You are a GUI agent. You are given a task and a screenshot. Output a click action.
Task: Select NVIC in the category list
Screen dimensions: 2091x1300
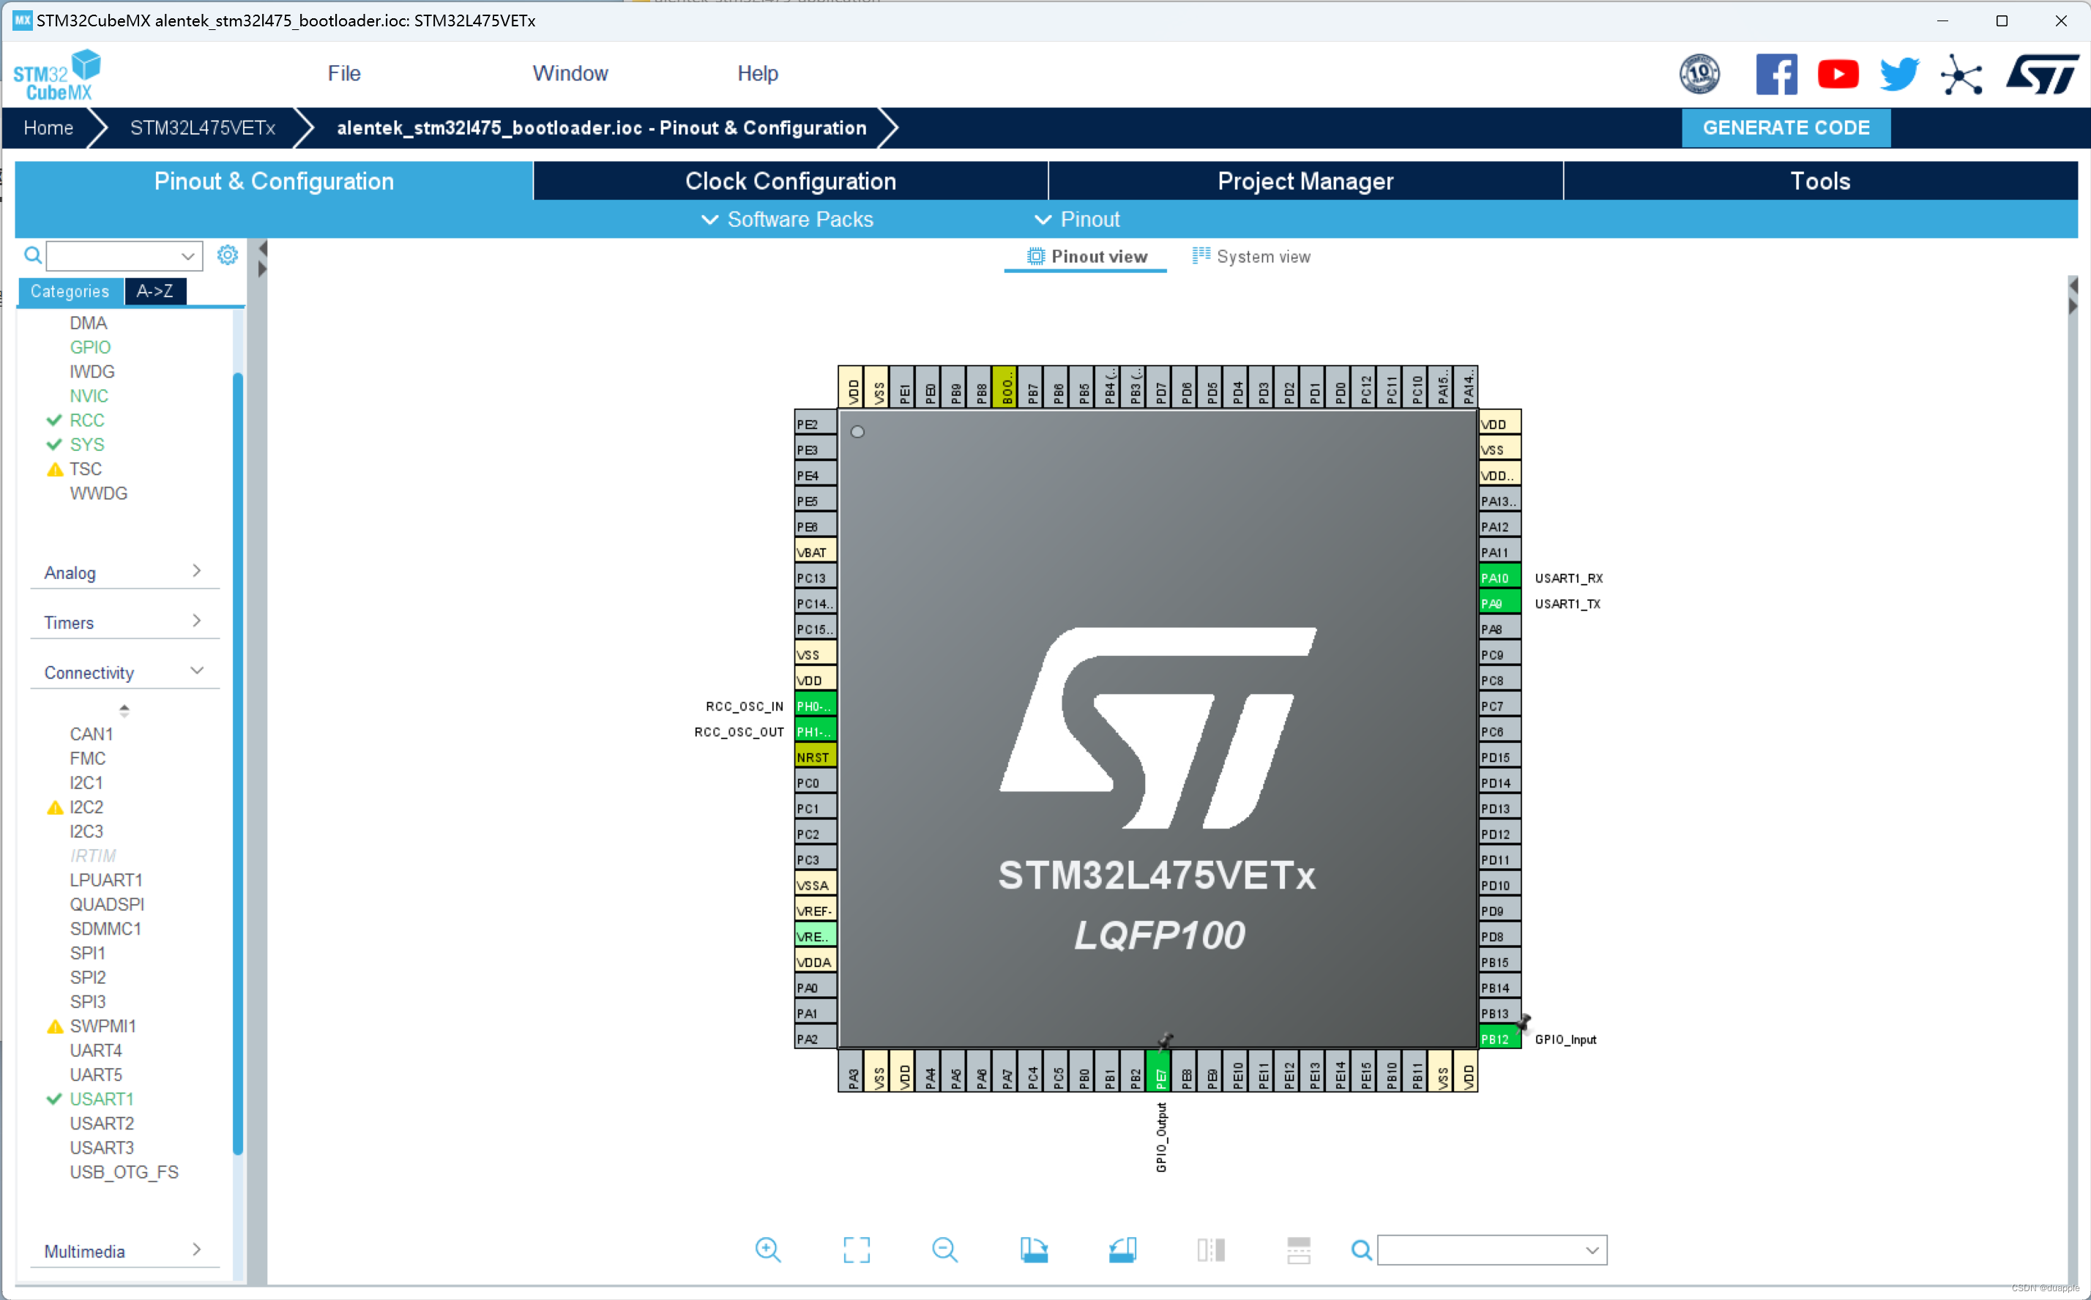pyautogui.click(x=89, y=395)
